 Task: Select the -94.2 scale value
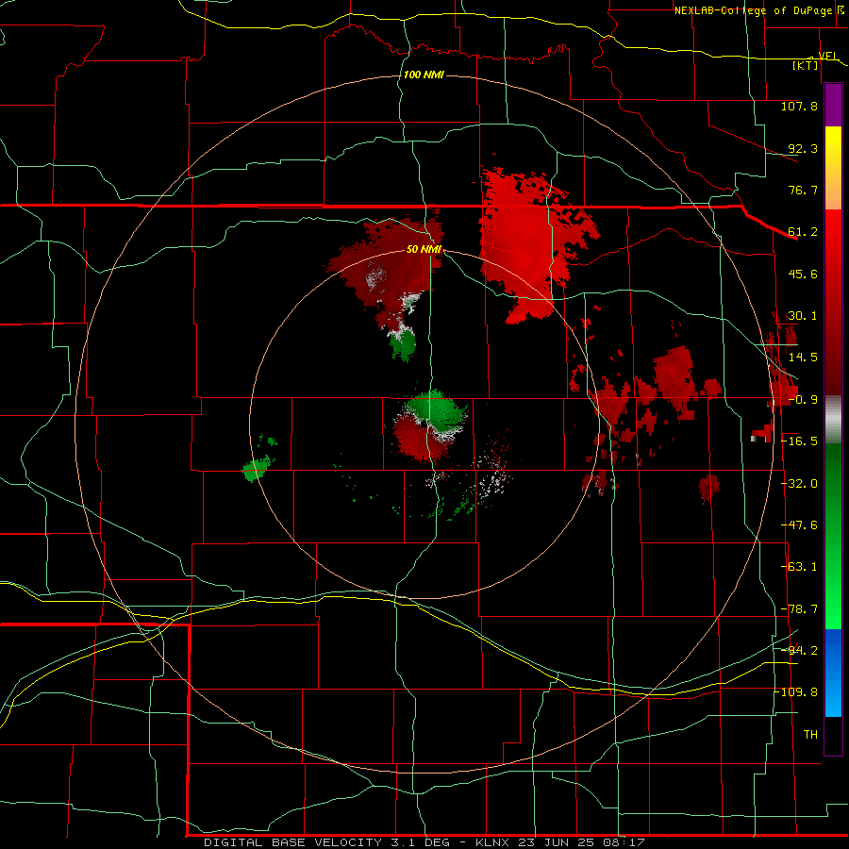pos(799,650)
